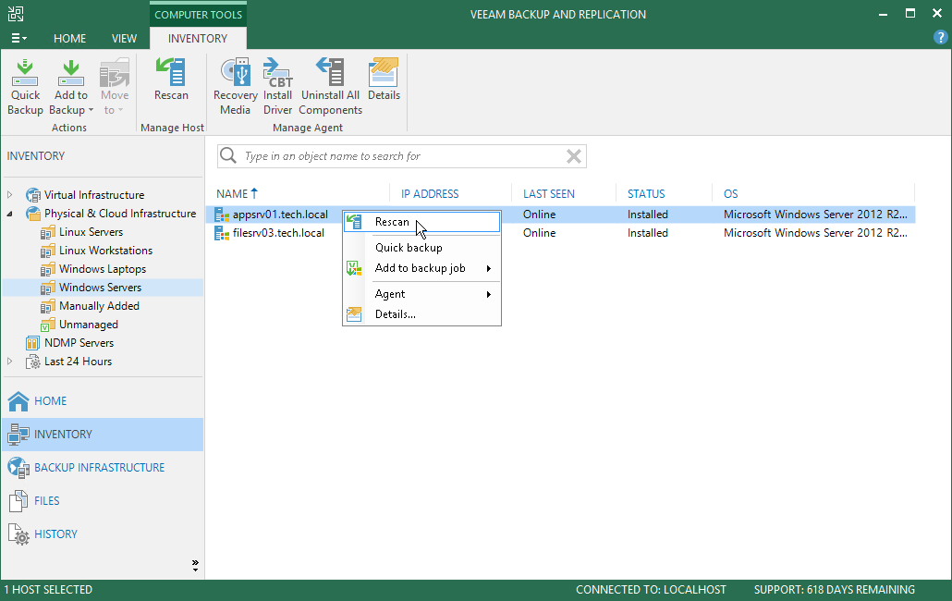Click the NDMP Servers icon
The height and width of the screenshot is (601, 952).
[x=32, y=343]
